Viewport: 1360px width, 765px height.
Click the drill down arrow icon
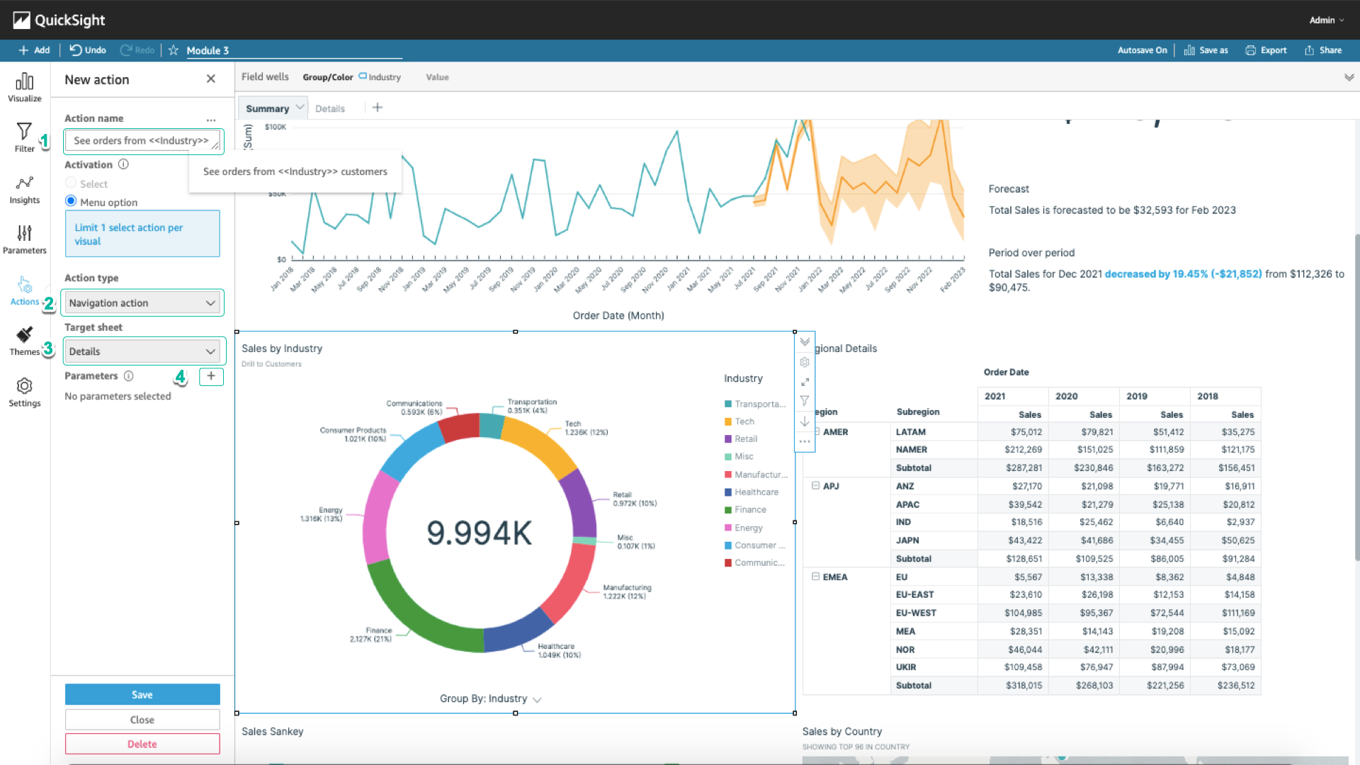[x=805, y=421]
